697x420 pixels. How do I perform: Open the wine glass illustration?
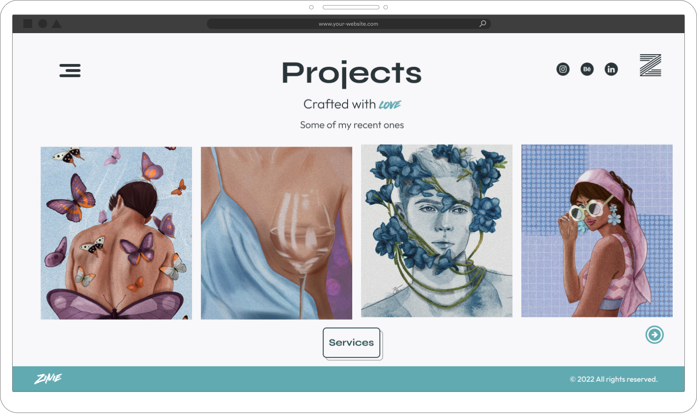(x=277, y=233)
